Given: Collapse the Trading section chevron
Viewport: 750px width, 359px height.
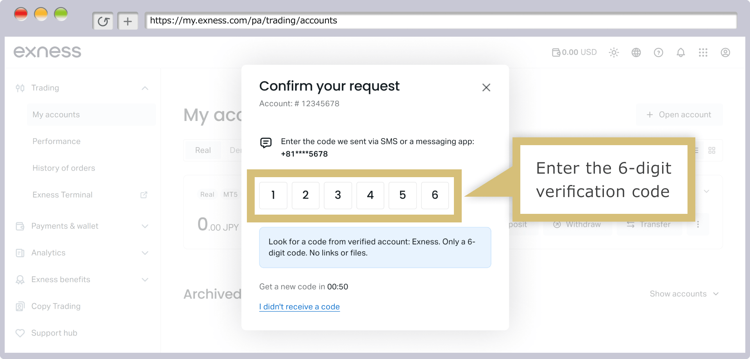Looking at the screenshot, I should coord(145,88).
